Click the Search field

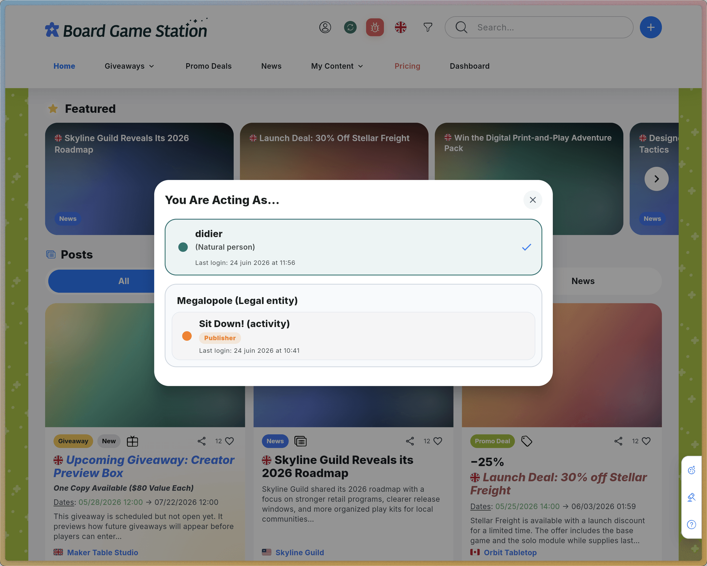pos(539,27)
